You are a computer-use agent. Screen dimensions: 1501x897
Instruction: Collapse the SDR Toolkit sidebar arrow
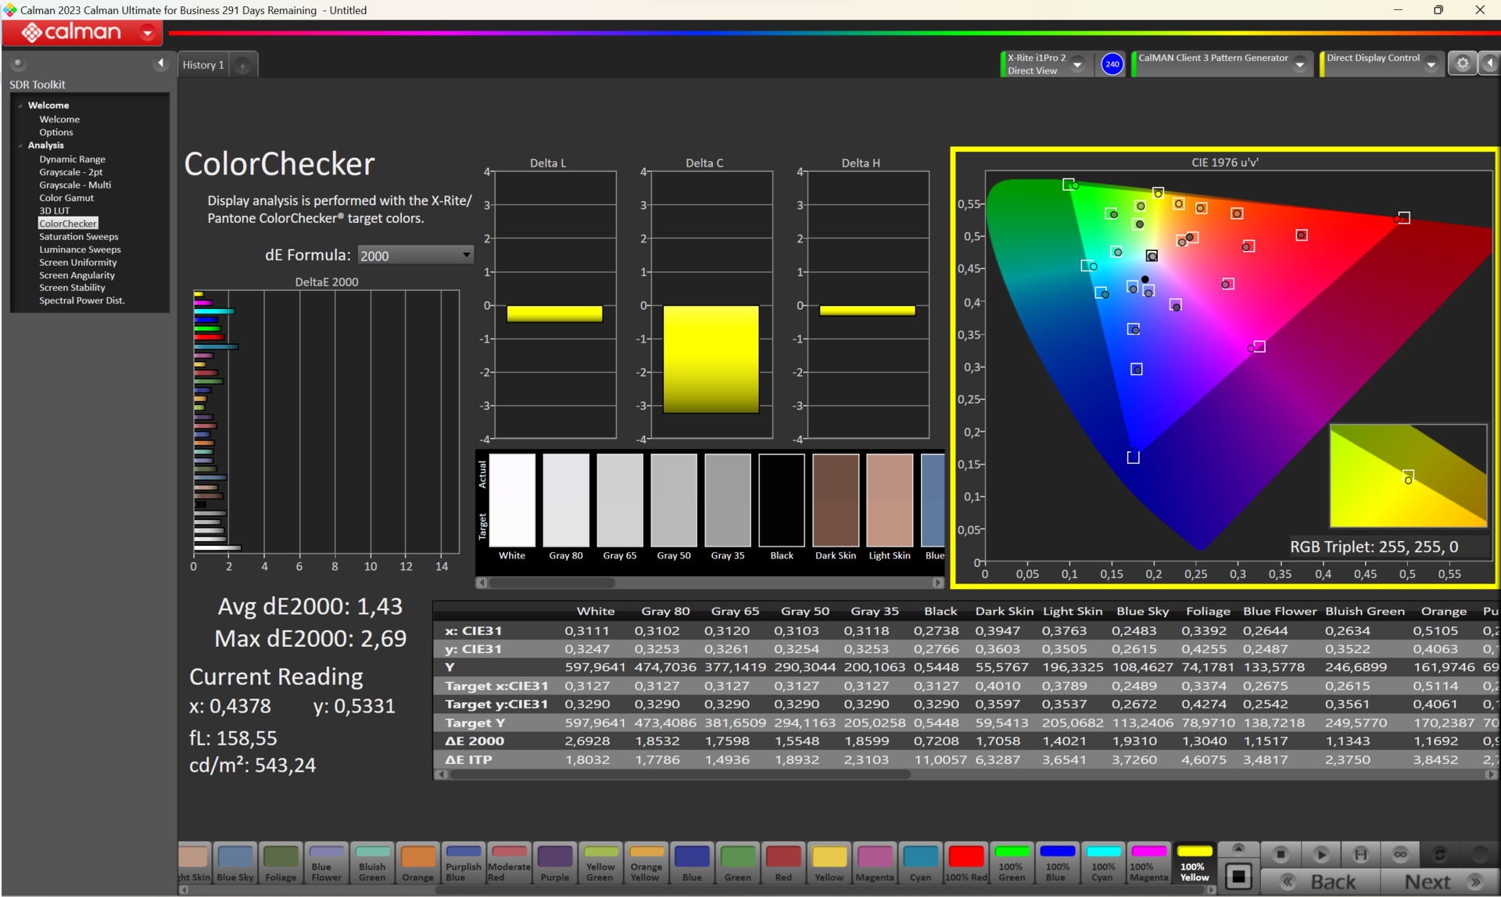click(160, 63)
